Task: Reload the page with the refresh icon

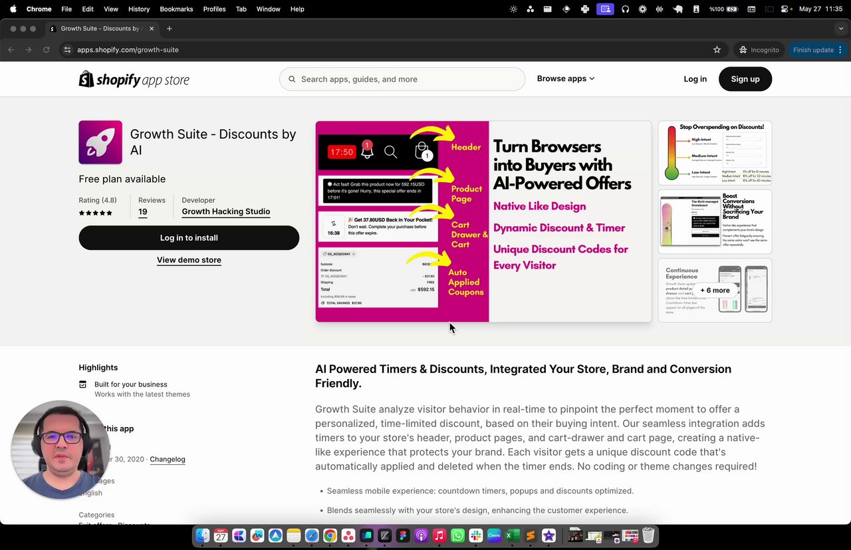Action: [x=46, y=50]
